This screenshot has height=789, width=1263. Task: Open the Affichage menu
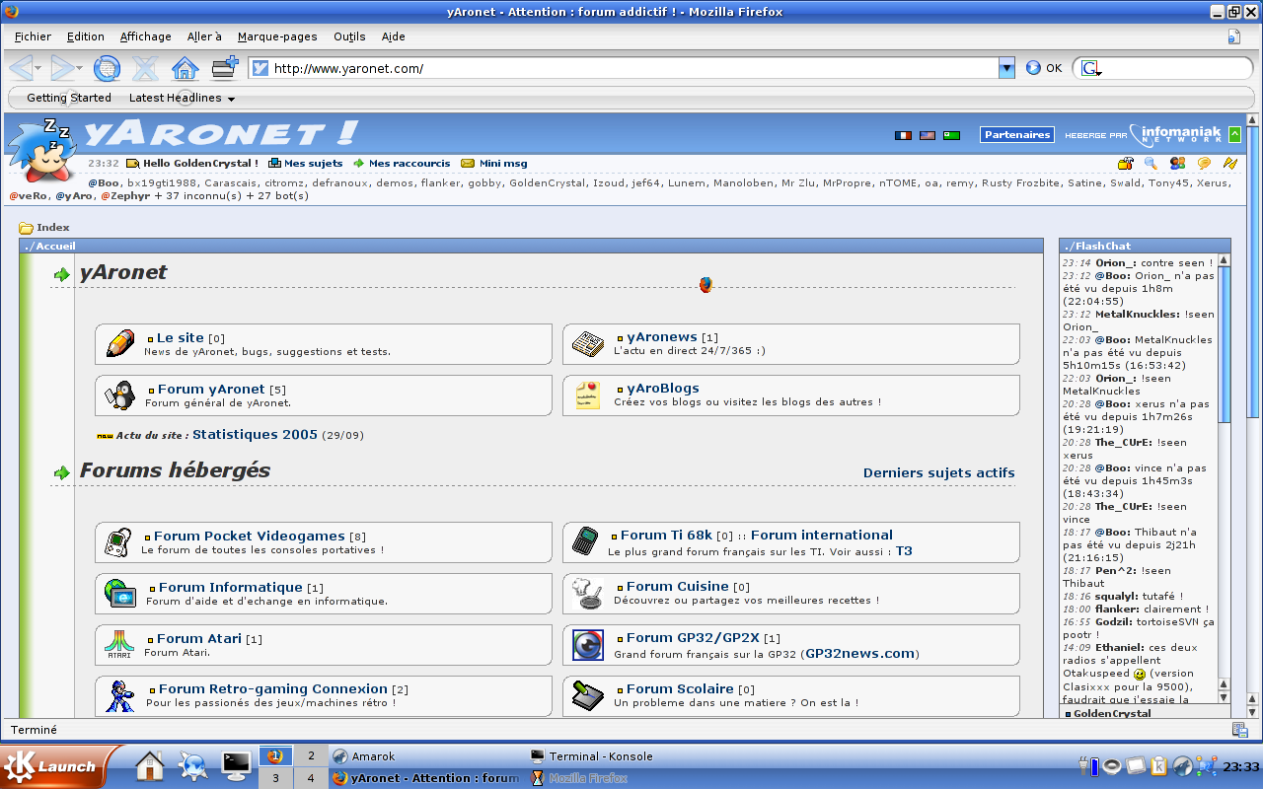(x=146, y=36)
